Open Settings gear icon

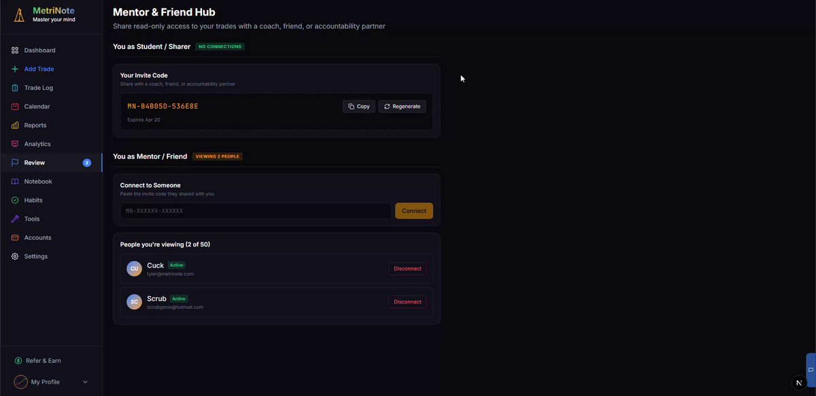tap(15, 257)
